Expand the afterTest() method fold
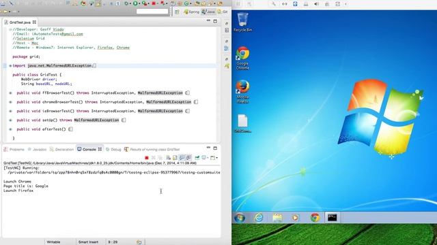Screen dimensions: 437x245 point(10,129)
